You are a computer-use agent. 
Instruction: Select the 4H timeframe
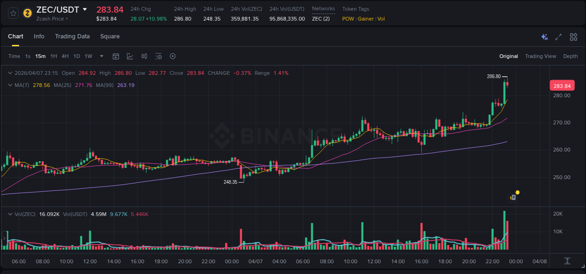(x=65, y=56)
